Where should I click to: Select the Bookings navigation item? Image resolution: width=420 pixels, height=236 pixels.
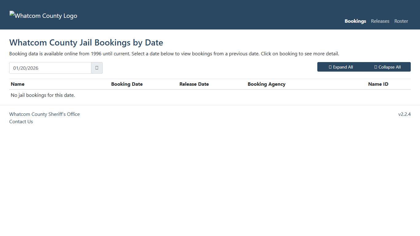(355, 21)
